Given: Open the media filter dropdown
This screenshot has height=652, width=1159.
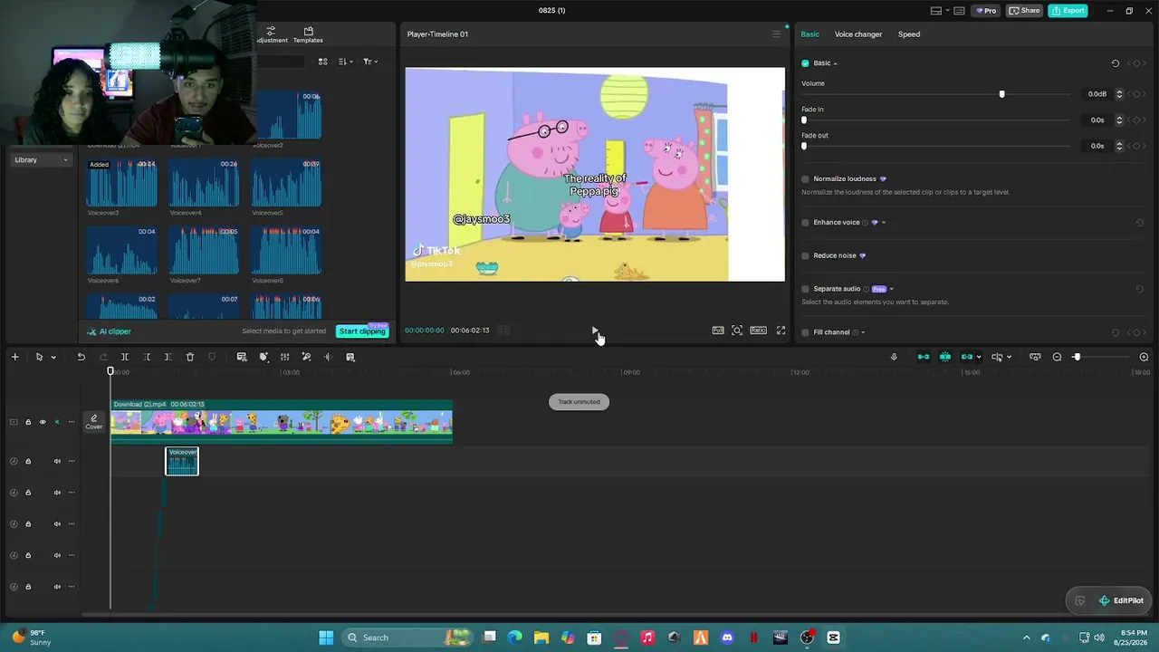Looking at the screenshot, I should click(x=369, y=62).
